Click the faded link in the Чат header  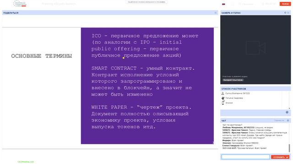tap(279, 120)
